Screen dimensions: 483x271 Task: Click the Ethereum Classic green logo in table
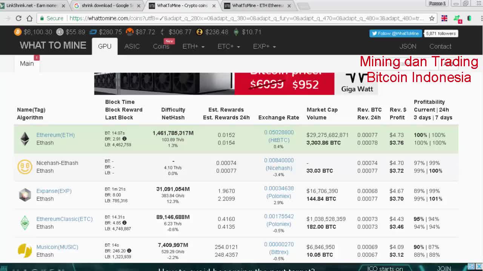click(25, 223)
